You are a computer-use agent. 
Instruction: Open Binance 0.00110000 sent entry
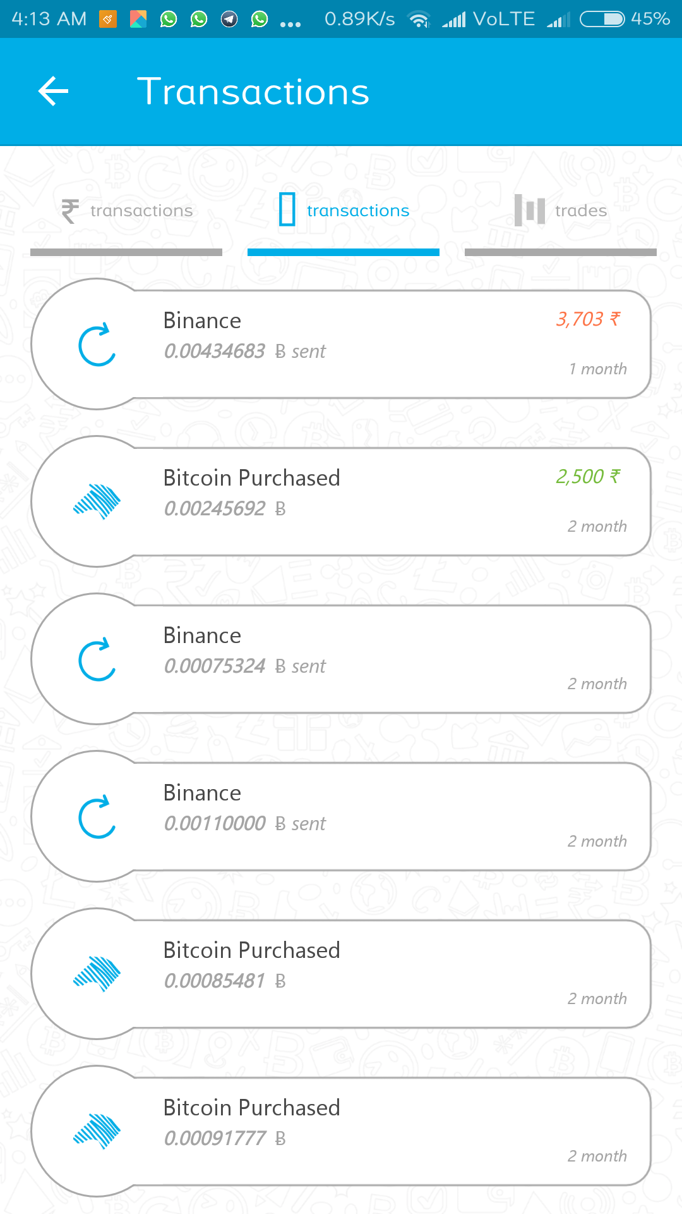pos(379,817)
